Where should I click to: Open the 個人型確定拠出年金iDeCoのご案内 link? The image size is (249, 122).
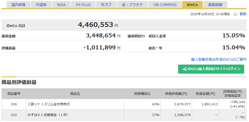[218, 59]
